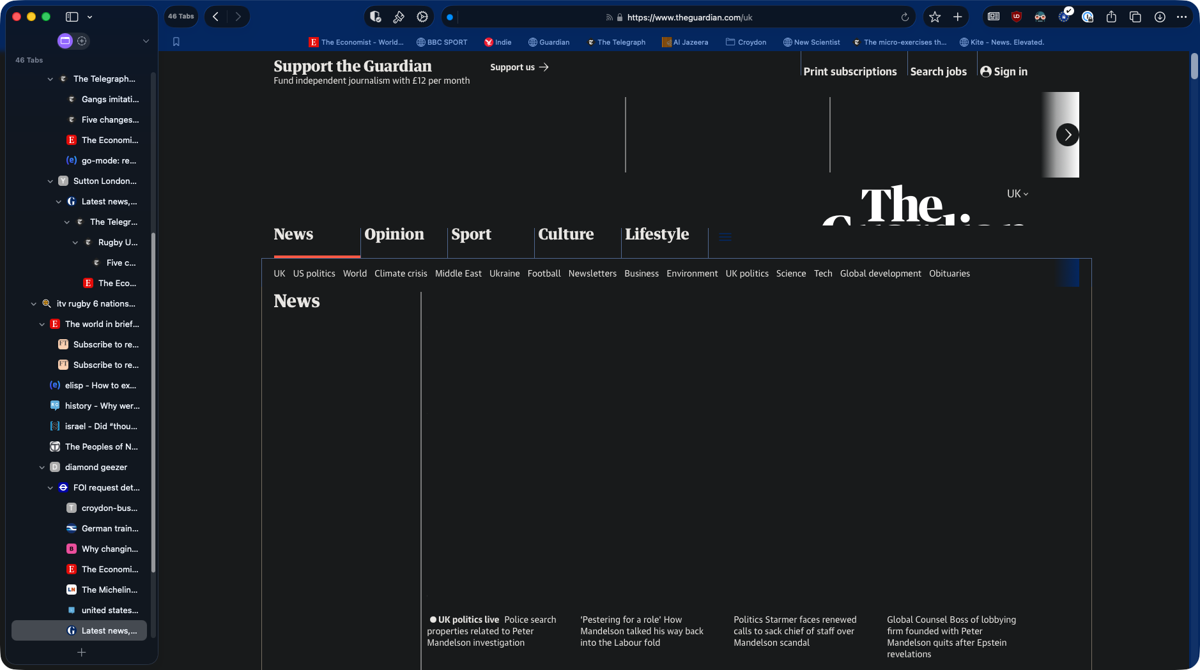Create a new tab group
Image resolution: width=1200 pixels, height=670 pixels.
82,41
